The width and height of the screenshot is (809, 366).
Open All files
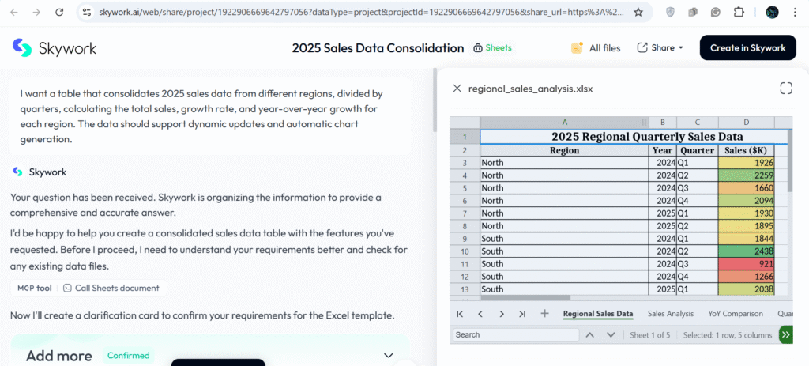tap(596, 48)
